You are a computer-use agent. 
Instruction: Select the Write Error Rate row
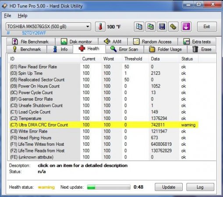click(104, 131)
